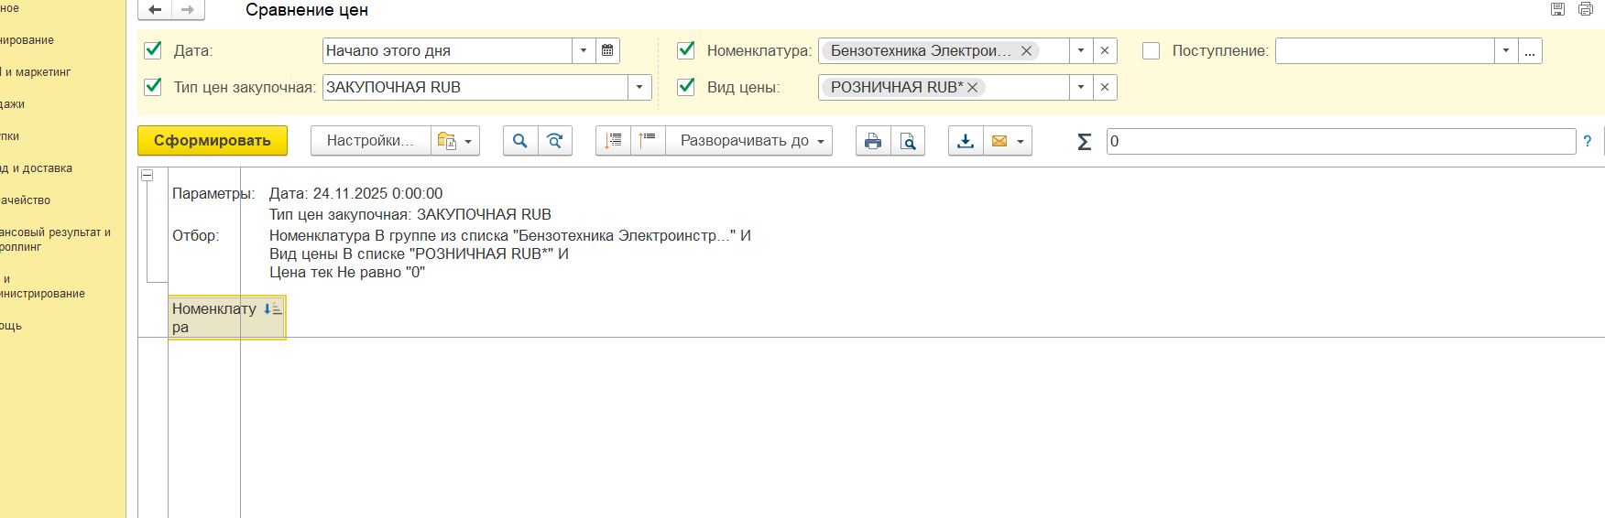1605x518 pixels.
Task: Remove РОЗНИЧНАЯ RUB* tag
Action: click(x=973, y=87)
